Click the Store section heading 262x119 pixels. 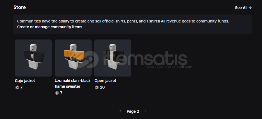pos(19,7)
